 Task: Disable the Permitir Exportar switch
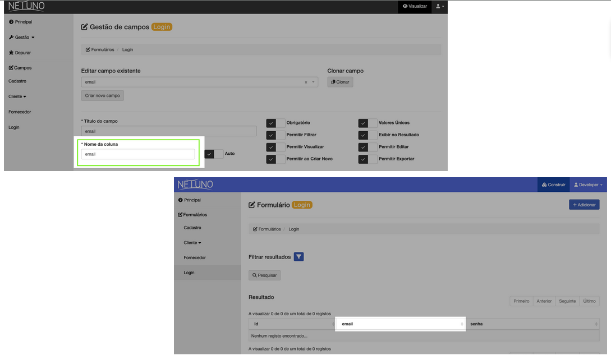(367, 159)
